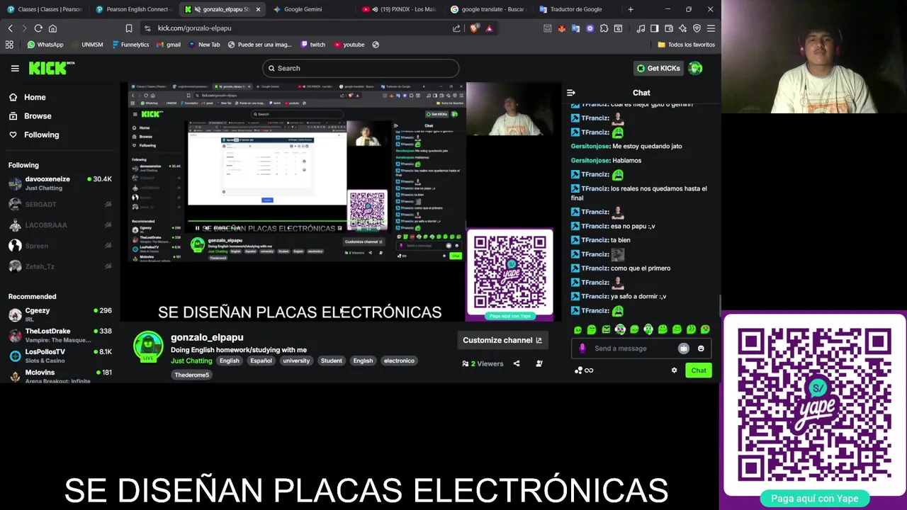907x510 pixels.
Task: Open LosPollosTV recommended channel
Action: [x=60, y=356]
